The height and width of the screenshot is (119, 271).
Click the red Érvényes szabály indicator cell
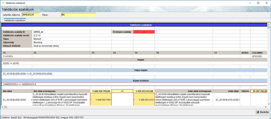pyautogui.click(x=144, y=32)
